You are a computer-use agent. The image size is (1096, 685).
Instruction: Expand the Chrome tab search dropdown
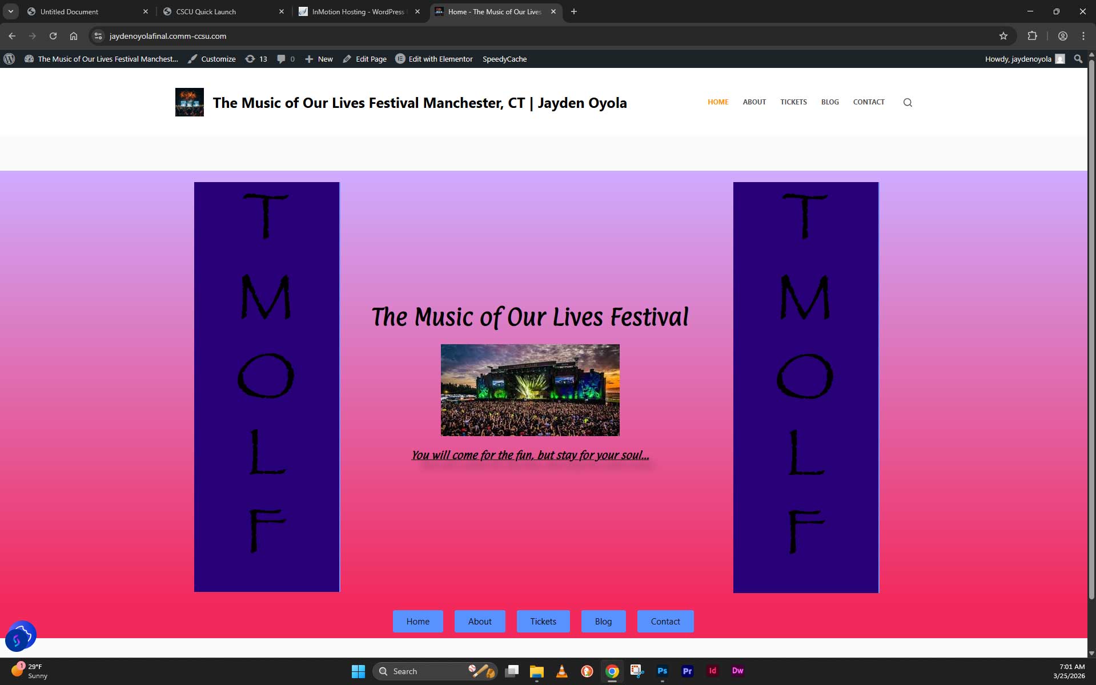(11, 11)
